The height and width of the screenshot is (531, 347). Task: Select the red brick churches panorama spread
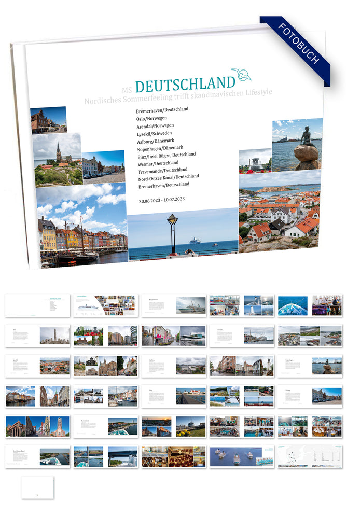coord(38,426)
